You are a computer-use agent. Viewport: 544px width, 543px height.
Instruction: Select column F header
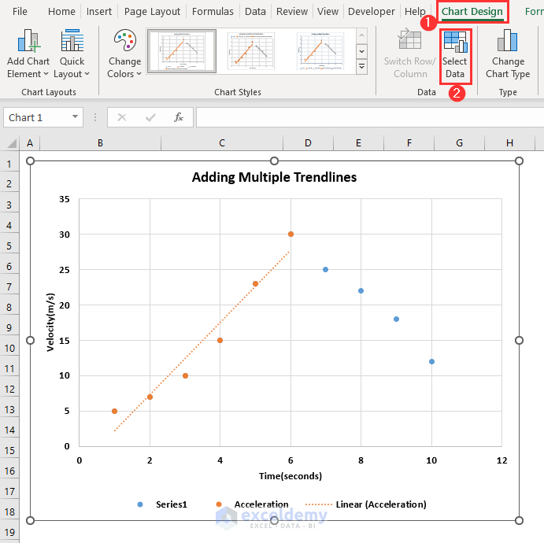[409, 143]
